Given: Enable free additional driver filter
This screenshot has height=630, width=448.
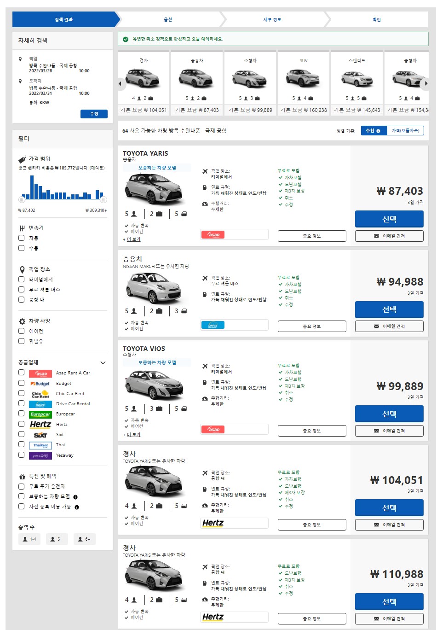Looking at the screenshot, I should (21, 486).
